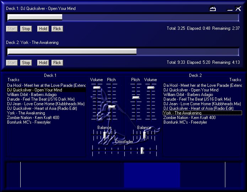The height and width of the screenshot is (192, 247).
Task: Select Da Hool track in Deck 2 list
Action: [203, 85]
